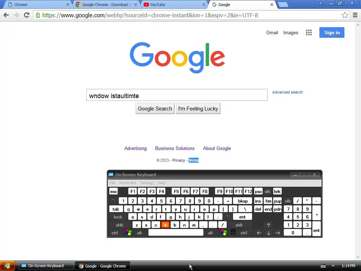
Task: Open the File menu in On-Screen Keyboard
Action: coord(112,183)
